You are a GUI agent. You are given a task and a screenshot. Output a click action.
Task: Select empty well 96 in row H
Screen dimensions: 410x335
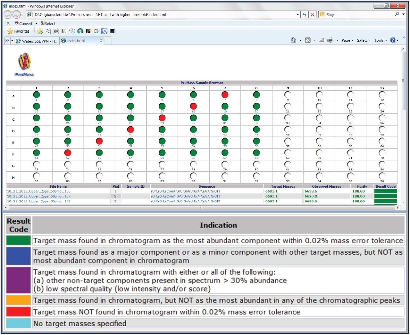(382, 176)
